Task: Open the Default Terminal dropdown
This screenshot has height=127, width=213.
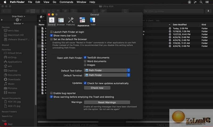Action: [107, 75]
